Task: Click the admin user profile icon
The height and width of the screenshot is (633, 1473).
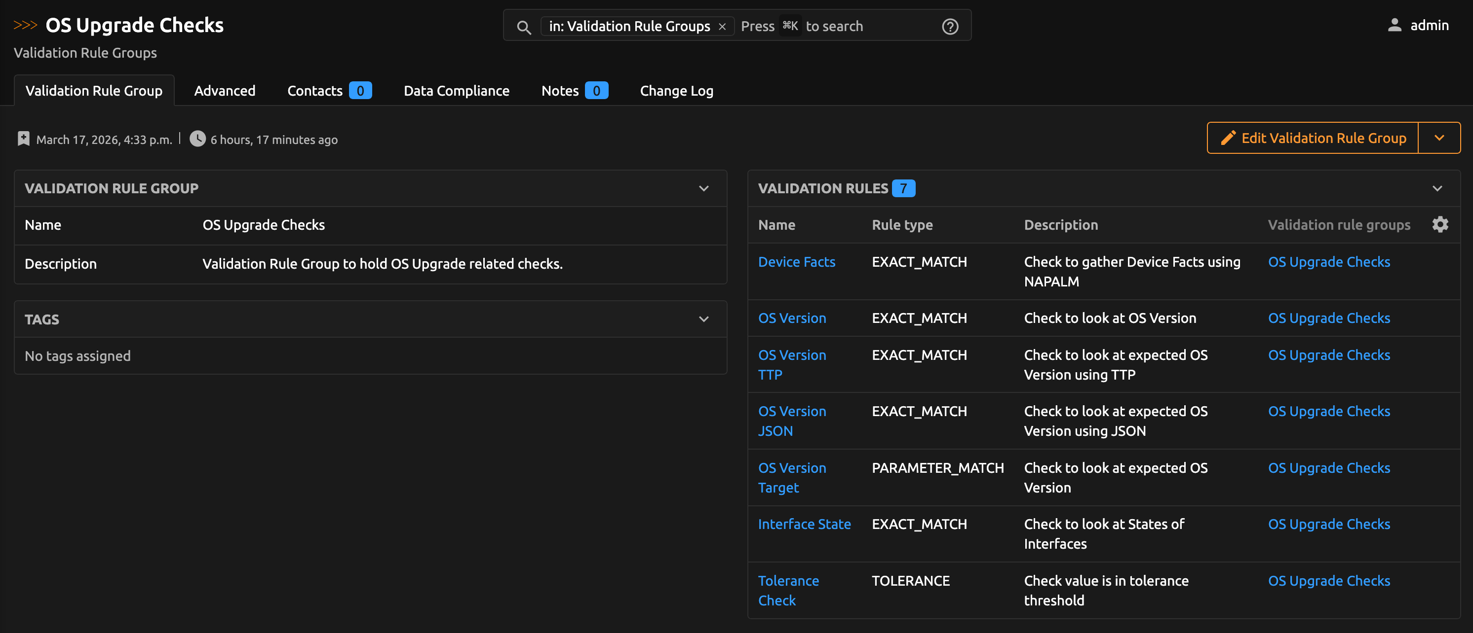Action: pyautogui.click(x=1395, y=25)
